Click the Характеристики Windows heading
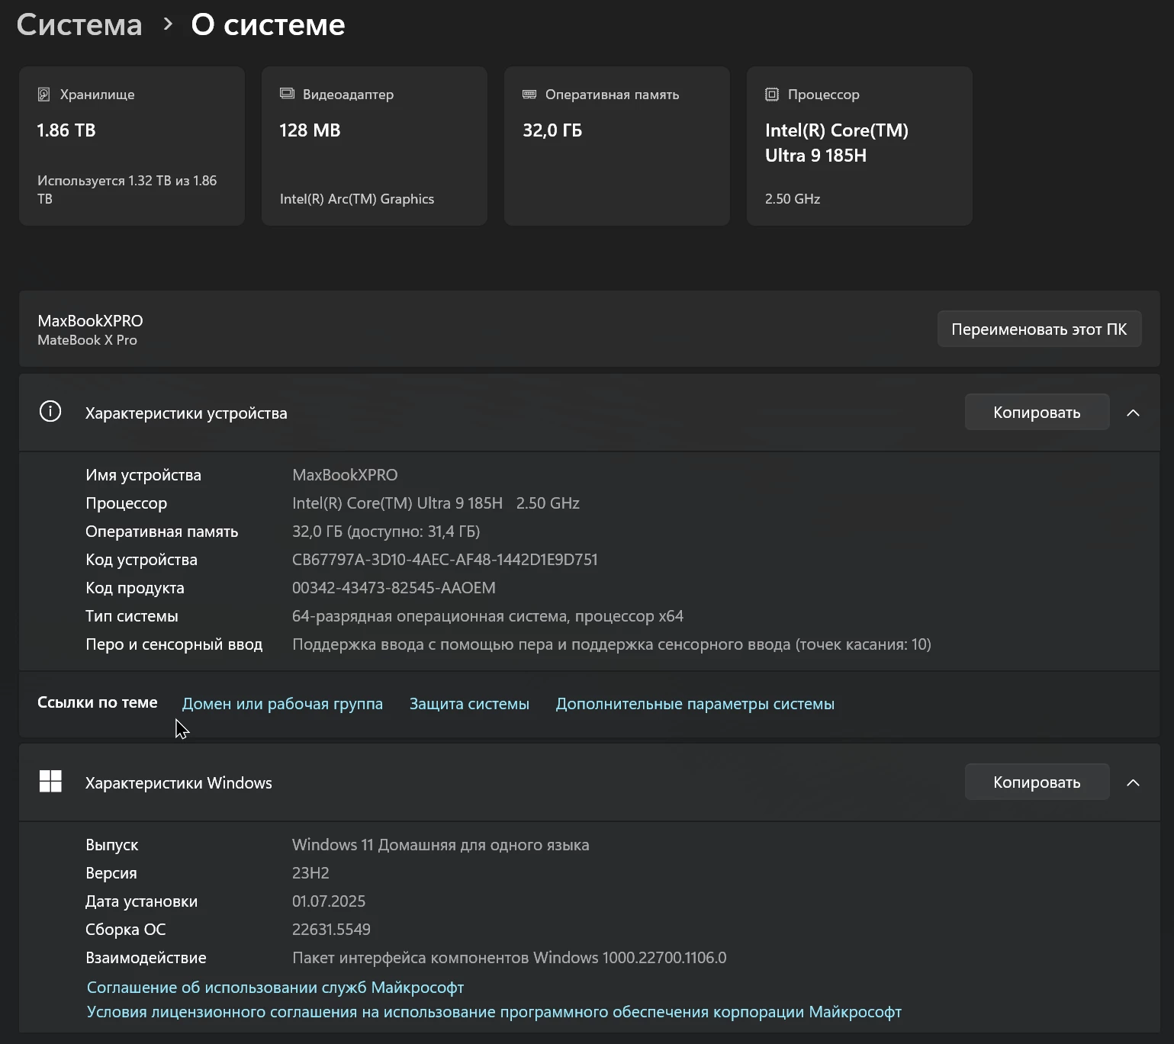Screen dimensions: 1174x1044 click(x=179, y=783)
